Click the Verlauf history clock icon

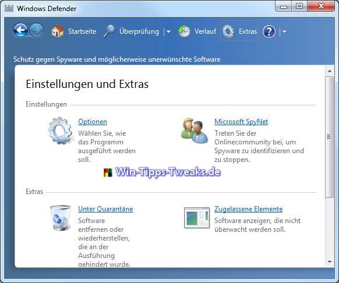(184, 31)
